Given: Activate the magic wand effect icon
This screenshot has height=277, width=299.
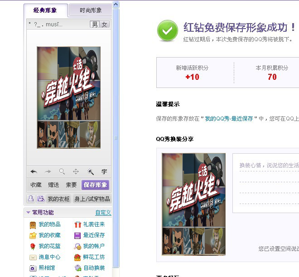Looking at the screenshot, I should point(91,172).
